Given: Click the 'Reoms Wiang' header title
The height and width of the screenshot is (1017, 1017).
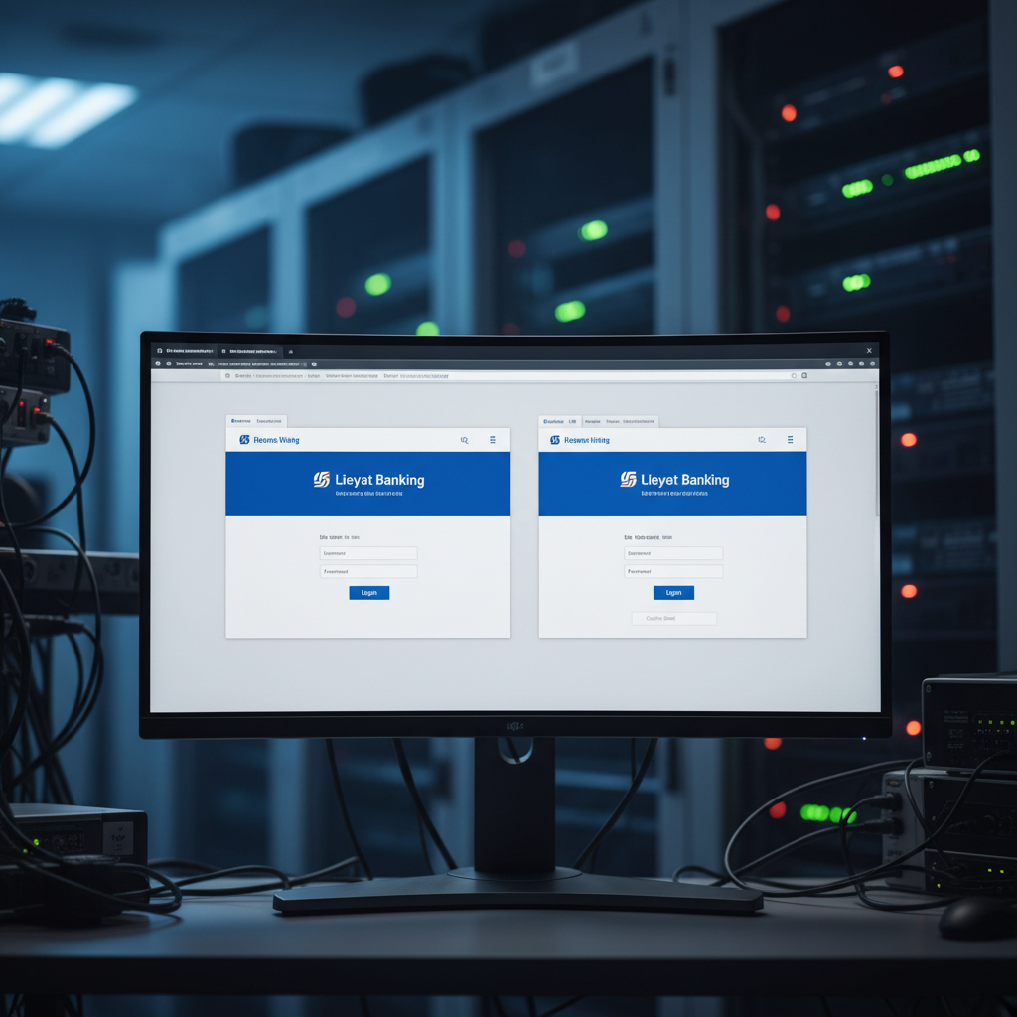Looking at the screenshot, I should (x=276, y=440).
